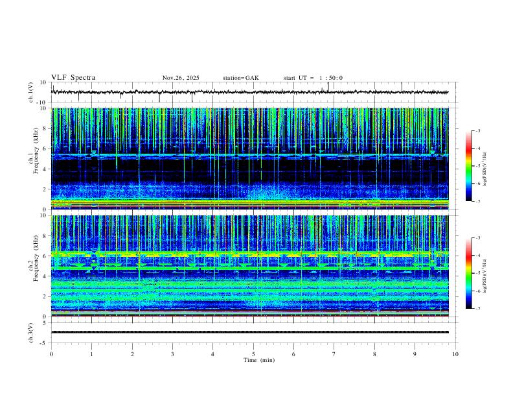Click the "-3" tick of the lower color bar
The width and height of the screenshot is (513, 397).
pyautogui.click(x=477, y=238)
